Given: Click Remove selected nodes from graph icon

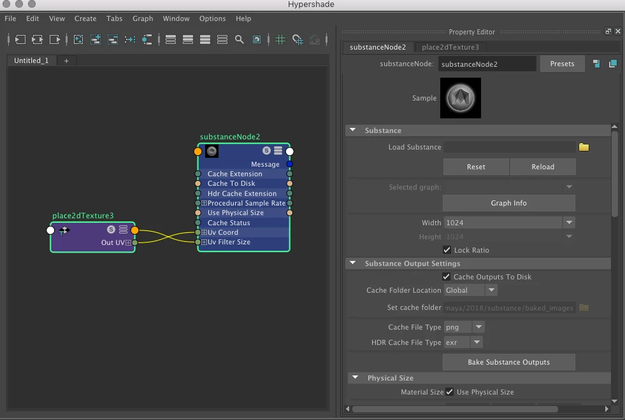Looking at the screenshot, I should tap(113, 39).
